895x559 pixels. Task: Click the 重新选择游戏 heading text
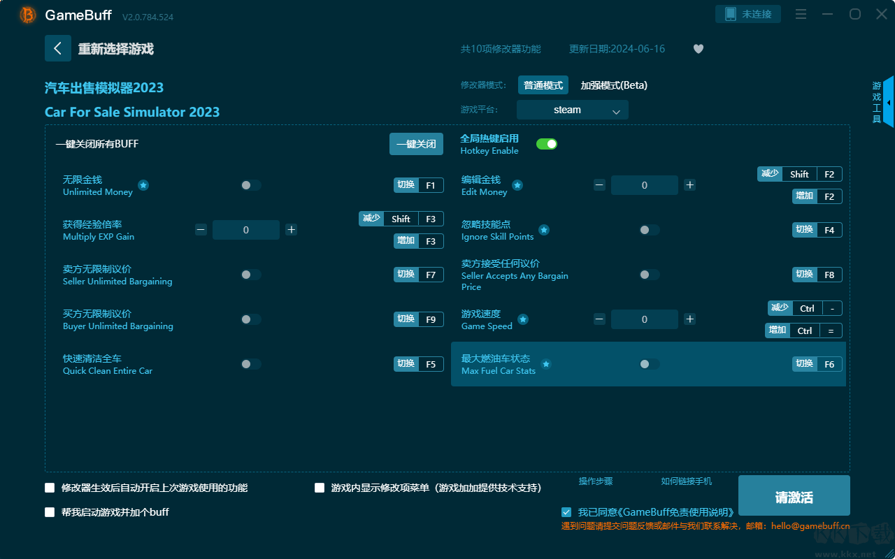tap(116, 49)
